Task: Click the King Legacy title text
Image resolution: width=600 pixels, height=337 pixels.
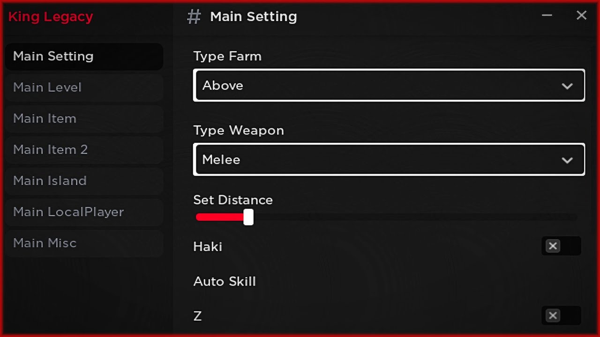Action: coord(51,17)
